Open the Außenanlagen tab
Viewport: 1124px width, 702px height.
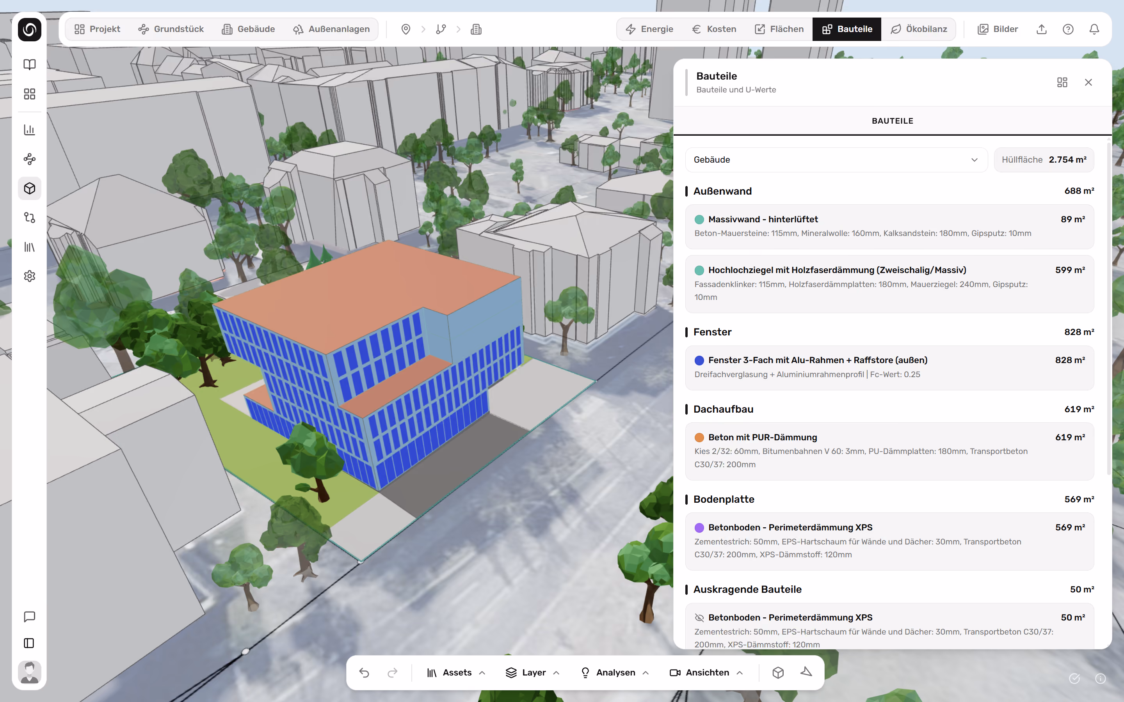(331, 29)
